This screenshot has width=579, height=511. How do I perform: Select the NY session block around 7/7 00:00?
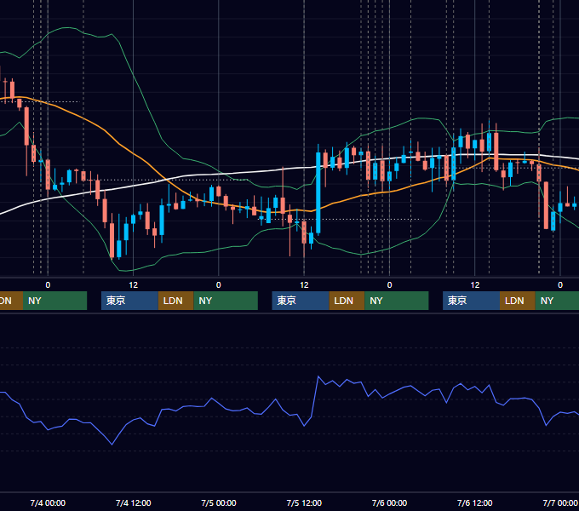point(557,301)
